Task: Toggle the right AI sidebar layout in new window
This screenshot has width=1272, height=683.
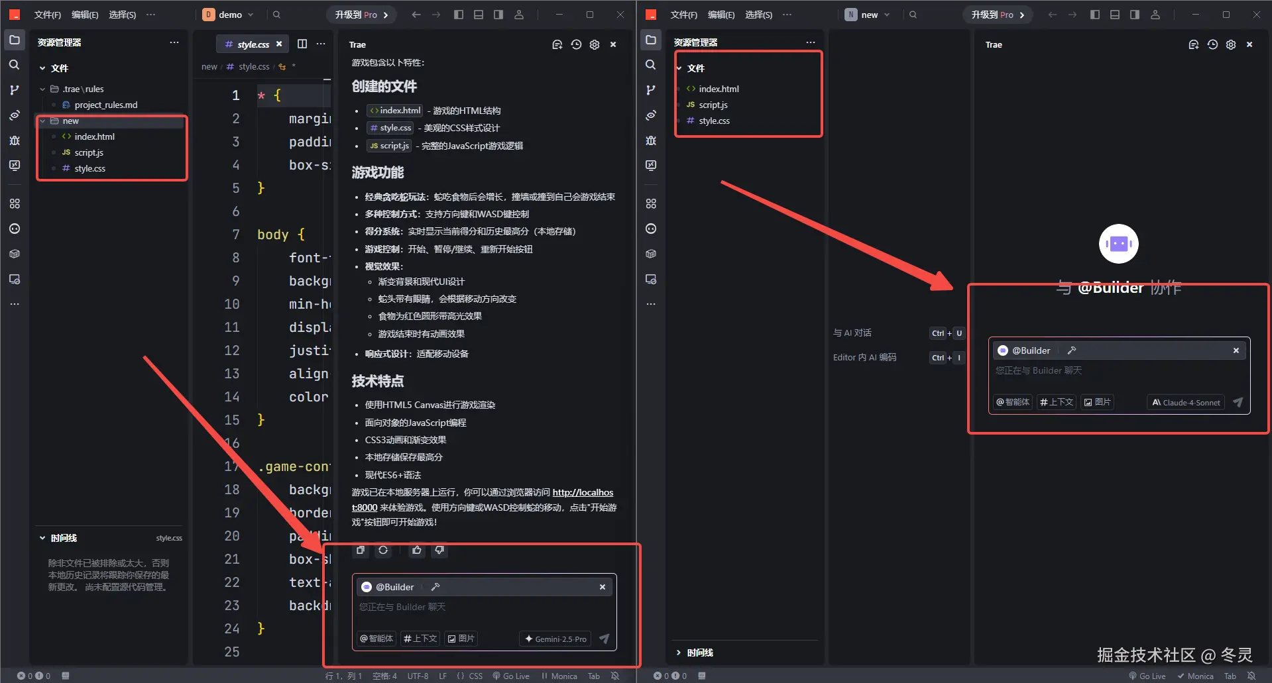Action: pos(1134,15)
